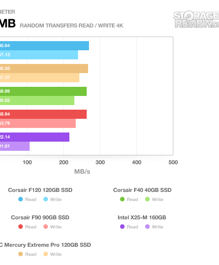The width and height of the screenshot is (219, 265).
Task: Click the lavender Intel X25-M write bar
Action: click(x=15, y=146)
